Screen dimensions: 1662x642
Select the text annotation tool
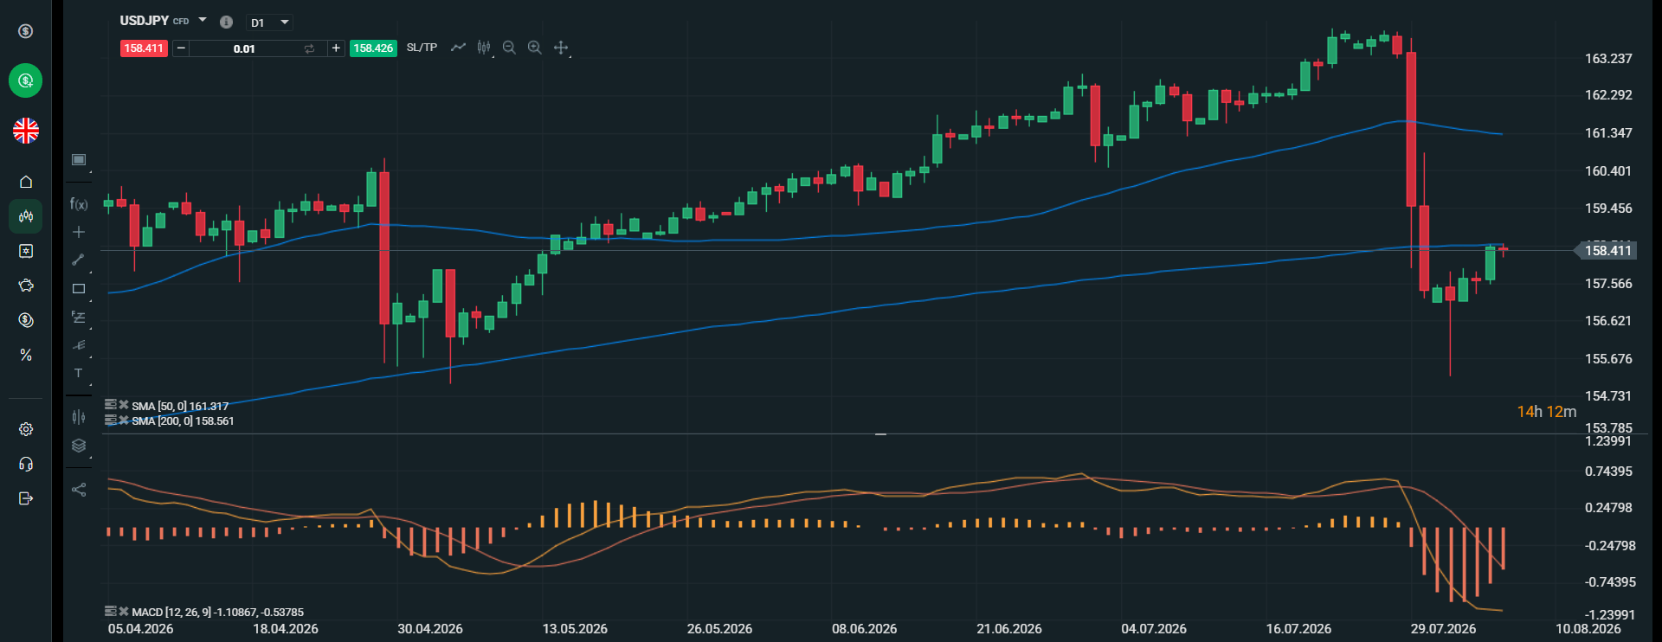pos(79,373)
